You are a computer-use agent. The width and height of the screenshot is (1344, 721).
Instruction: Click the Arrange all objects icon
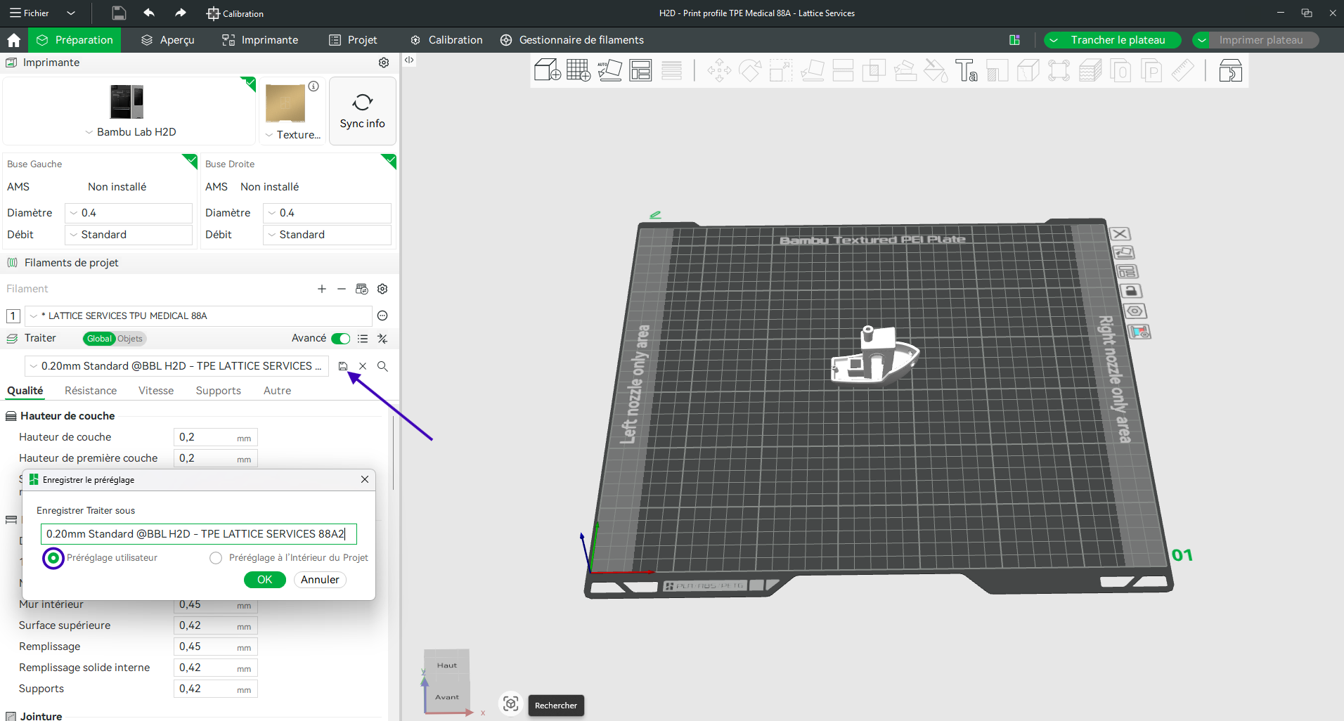[x=640, y=70]
